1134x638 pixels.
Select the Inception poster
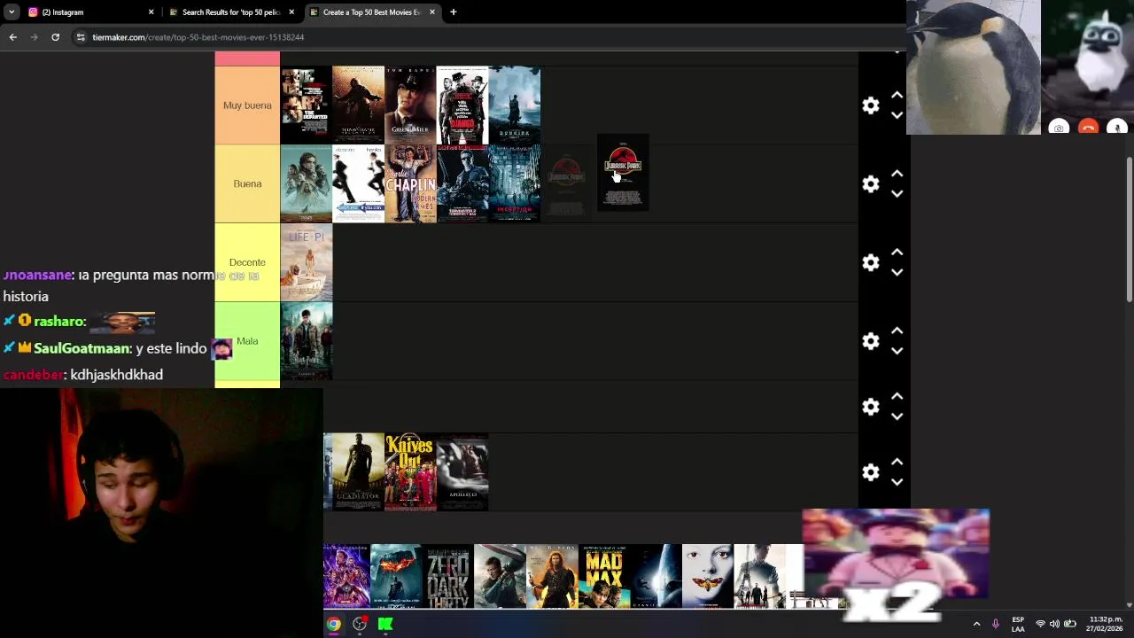click(x=515, y=183)
